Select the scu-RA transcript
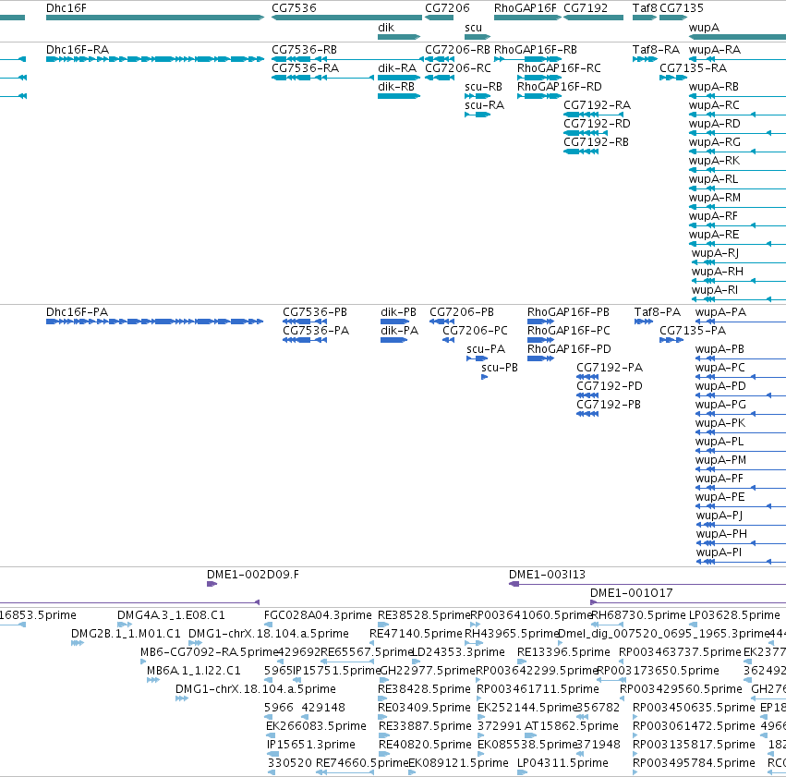The image size is (786, 777). click(478, 115)
